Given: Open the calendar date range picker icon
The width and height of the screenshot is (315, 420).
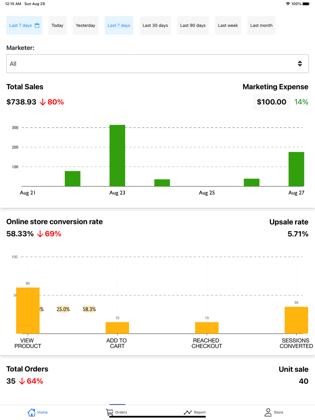Looking at the screenshot, I should (x=37, y=26).
